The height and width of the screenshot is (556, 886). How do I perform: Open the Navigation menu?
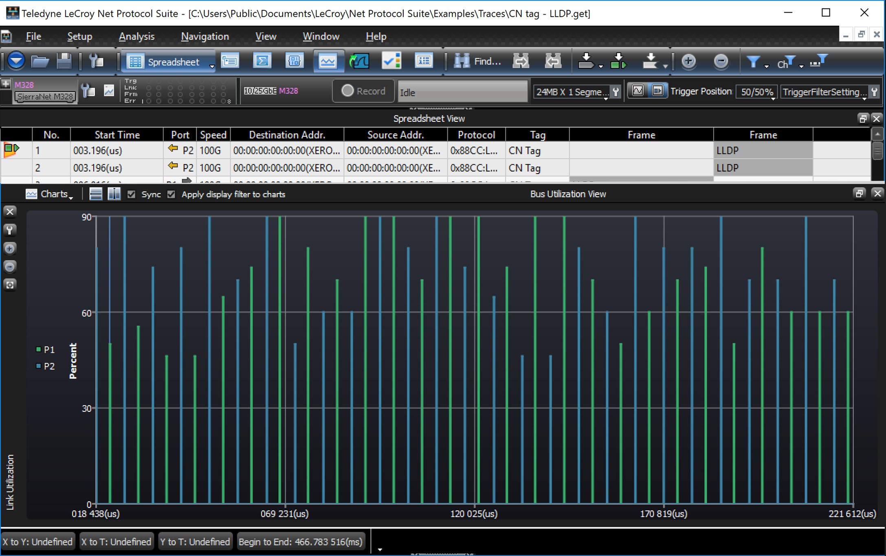(x=205, y=36)
